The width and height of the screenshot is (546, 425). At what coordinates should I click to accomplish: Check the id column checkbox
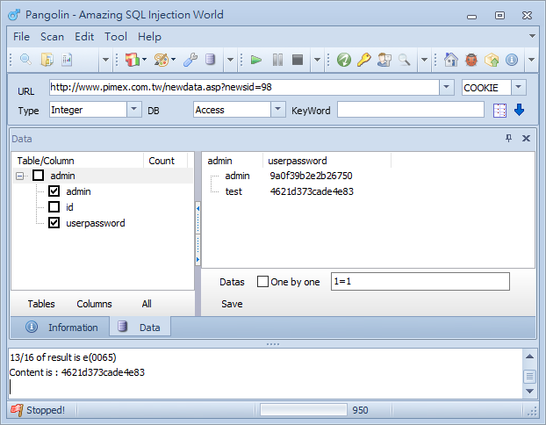point(54,207)
